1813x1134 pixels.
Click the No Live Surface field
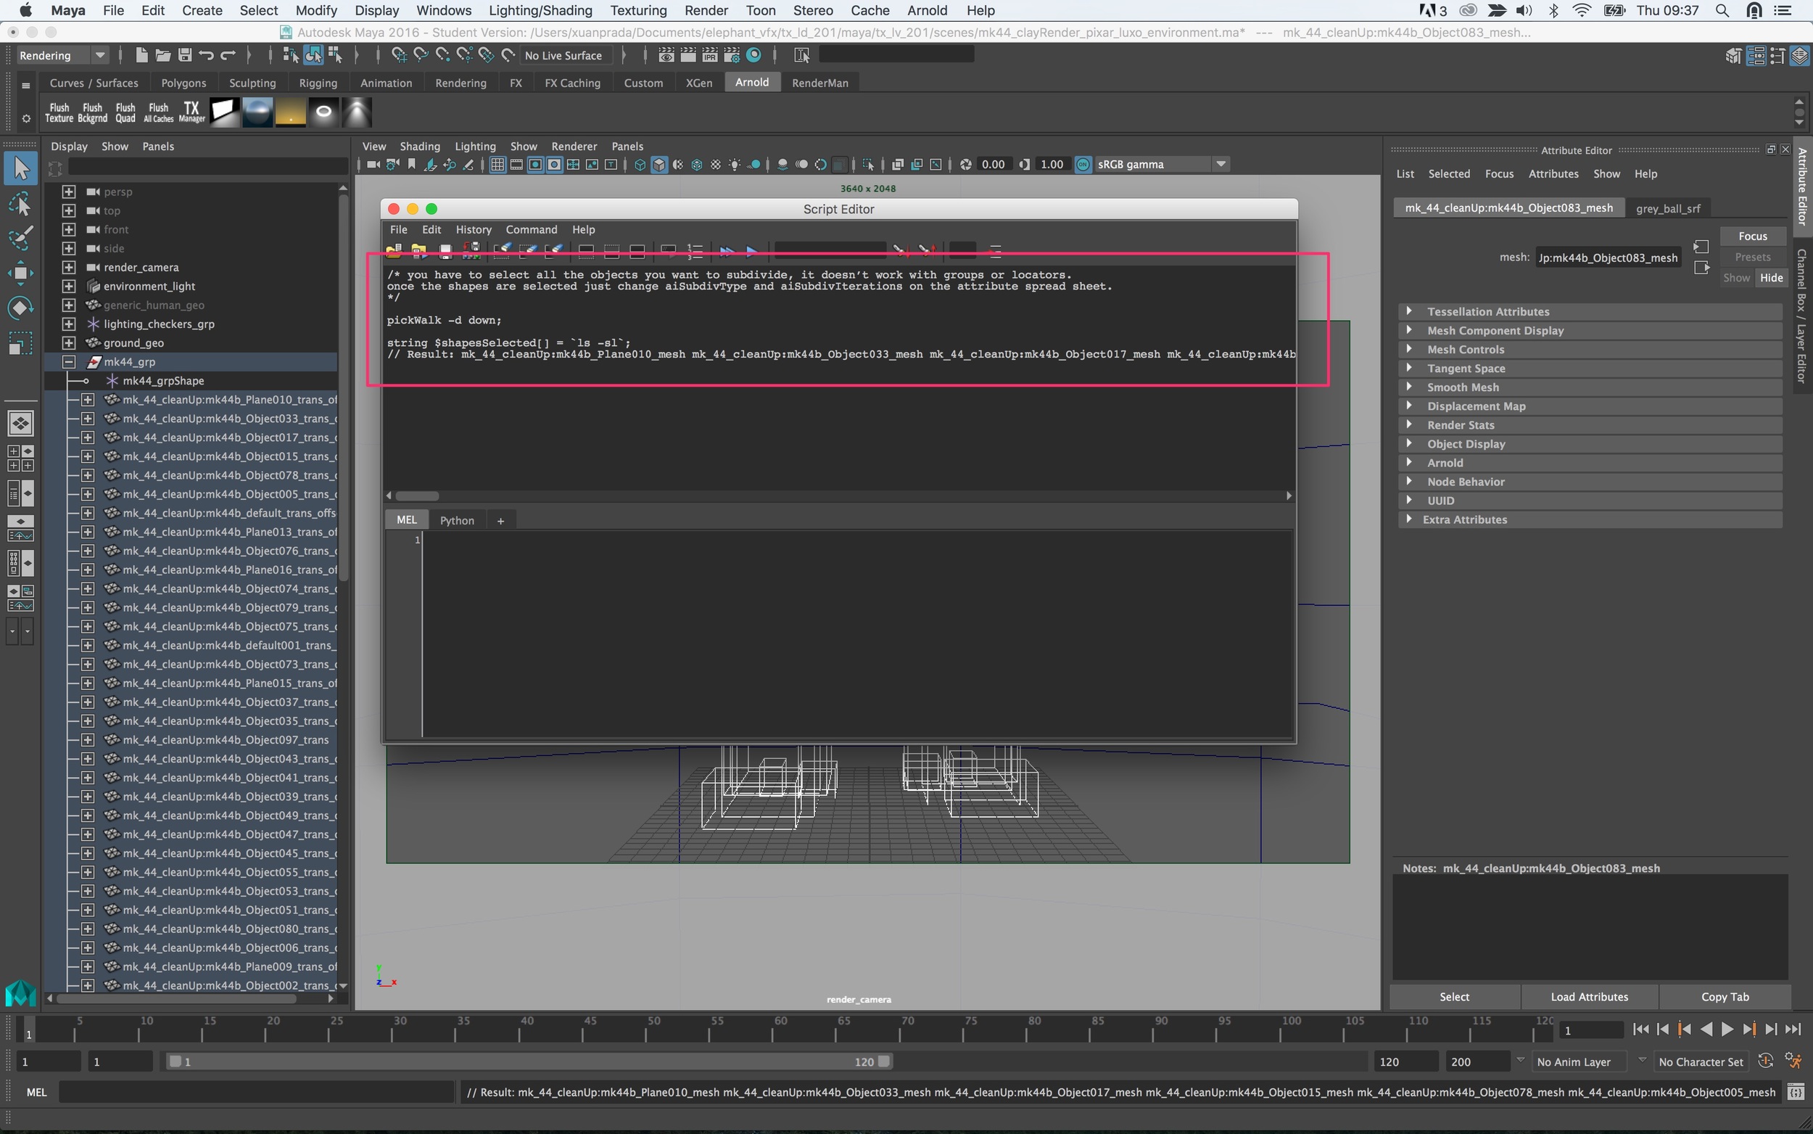[566, 54]
